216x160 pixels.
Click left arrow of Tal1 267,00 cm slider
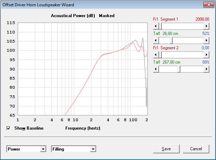156,69
